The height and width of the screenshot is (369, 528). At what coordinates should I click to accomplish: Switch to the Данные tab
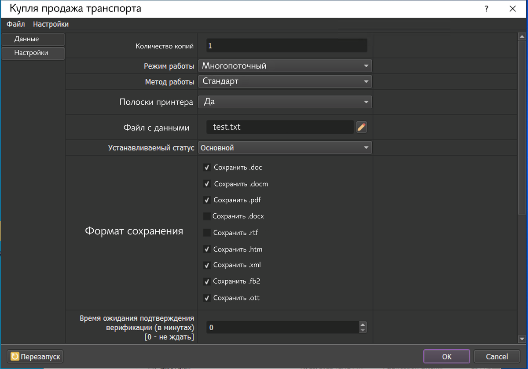(x=33, y=39)
